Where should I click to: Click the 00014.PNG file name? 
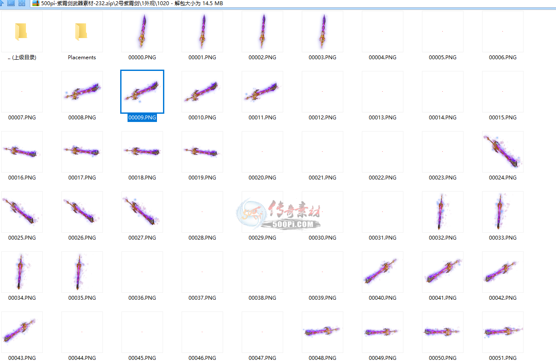[443, 118]
